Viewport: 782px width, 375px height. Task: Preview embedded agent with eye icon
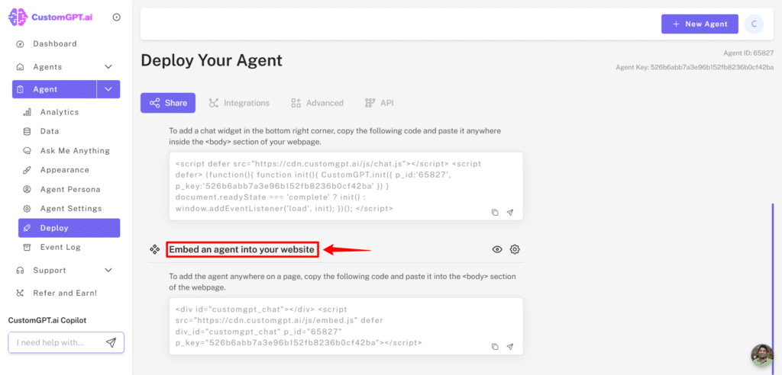(x=497, y=249)
